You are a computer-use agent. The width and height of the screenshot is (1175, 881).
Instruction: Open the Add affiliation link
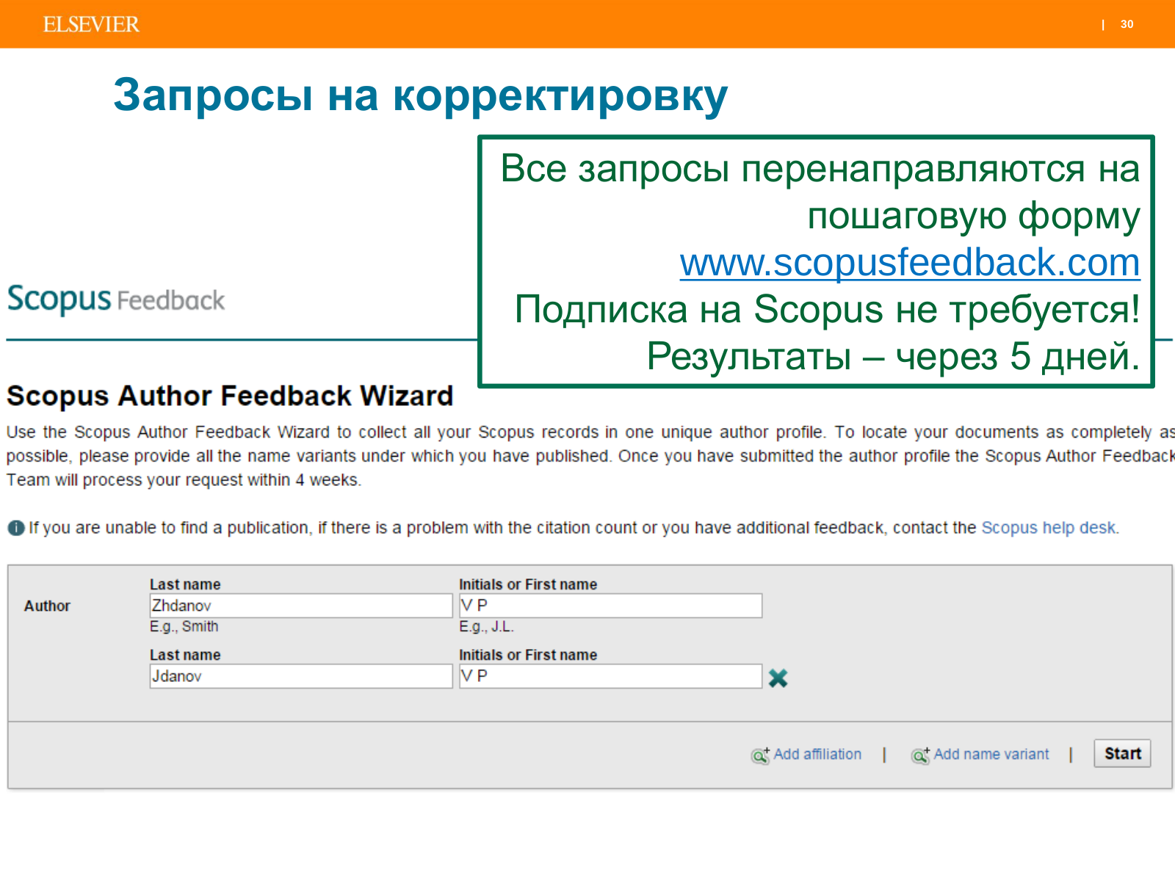(x=817, y=754)
